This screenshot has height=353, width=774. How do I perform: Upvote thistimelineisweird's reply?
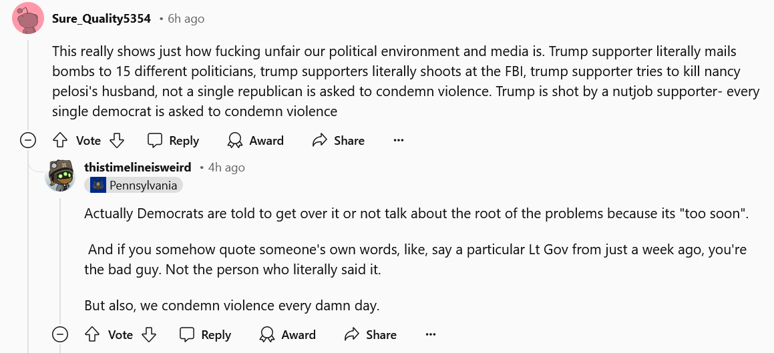[x=93, y=334]
